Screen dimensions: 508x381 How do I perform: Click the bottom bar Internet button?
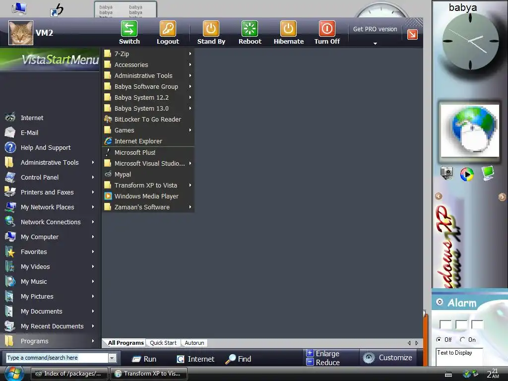(x=195, y=359)
